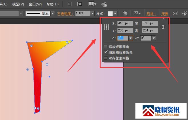Select the reference point locator grid
The width and height of the screenshot is (188, 120).
tap(107, 27)
